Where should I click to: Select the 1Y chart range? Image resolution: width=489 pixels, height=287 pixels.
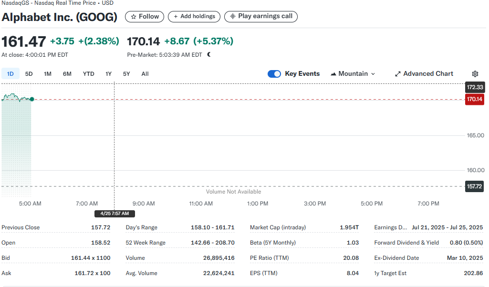pos(108,74)
